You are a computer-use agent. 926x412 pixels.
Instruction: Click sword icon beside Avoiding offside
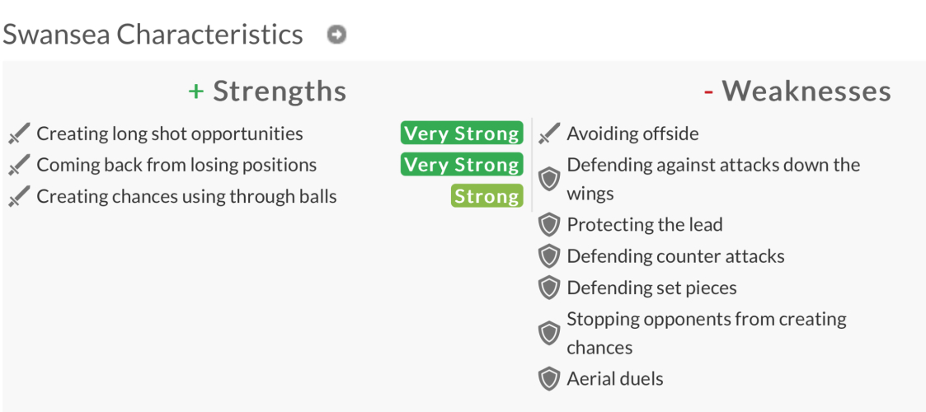point(549,133)
